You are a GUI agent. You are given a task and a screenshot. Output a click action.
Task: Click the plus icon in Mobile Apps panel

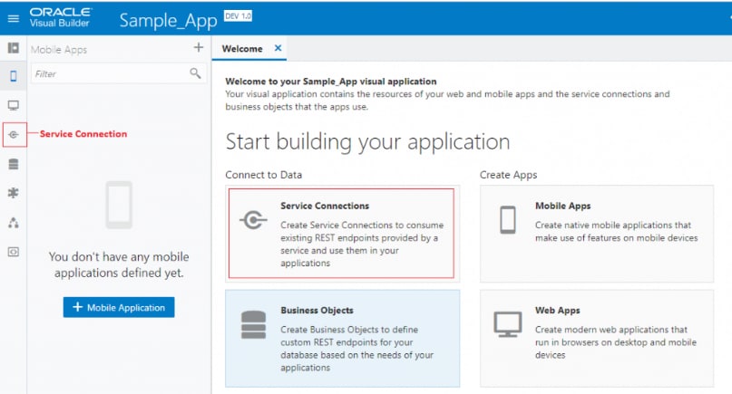(x=199, y=48)
